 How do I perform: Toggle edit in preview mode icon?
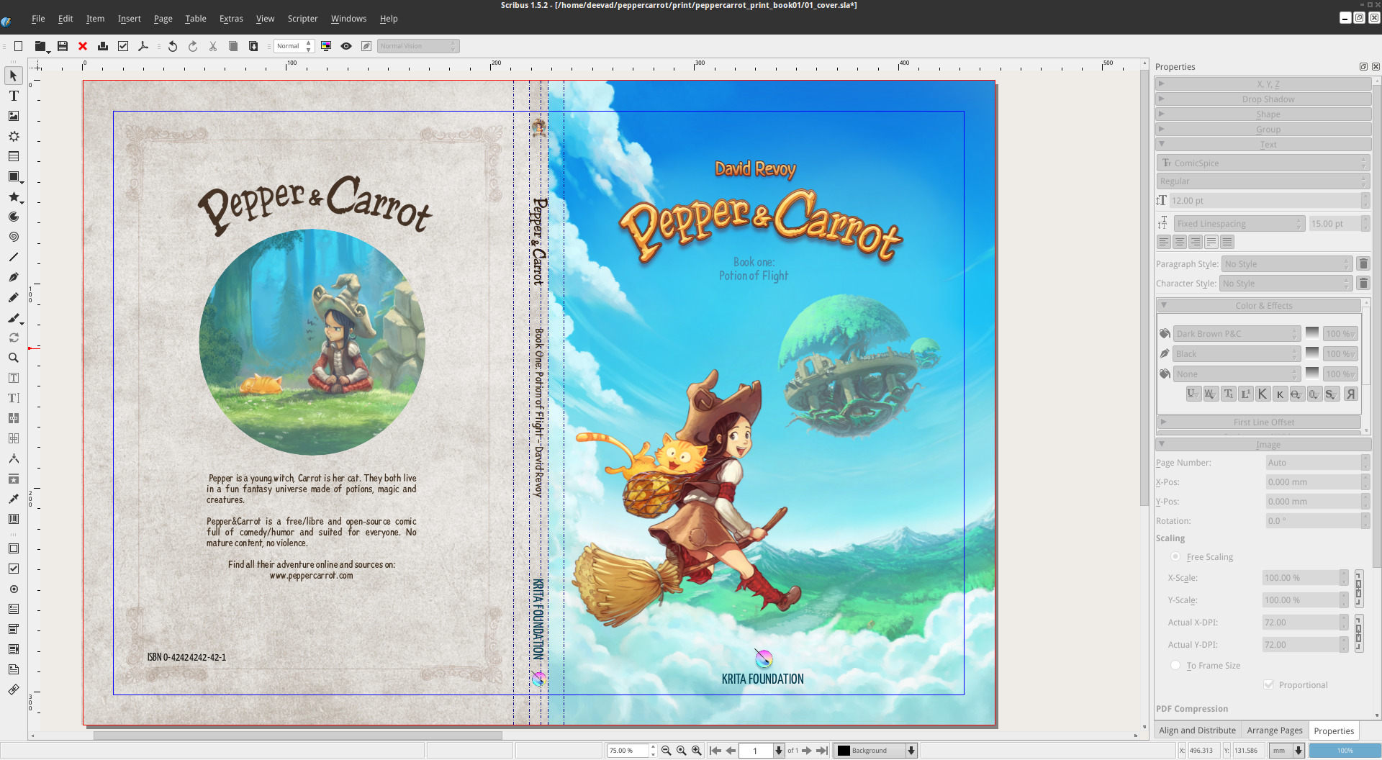point(366,46)
